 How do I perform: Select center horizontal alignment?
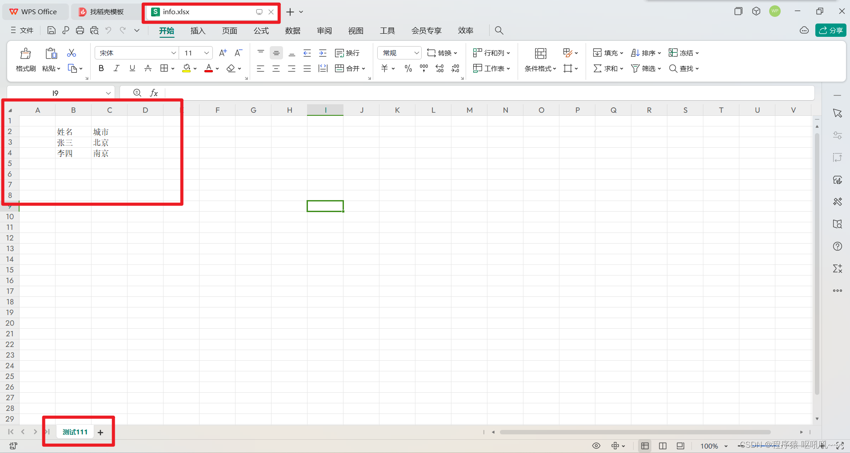click(276, 68)
